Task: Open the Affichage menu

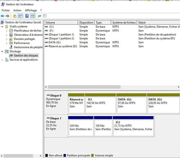Action: point(31,10)
